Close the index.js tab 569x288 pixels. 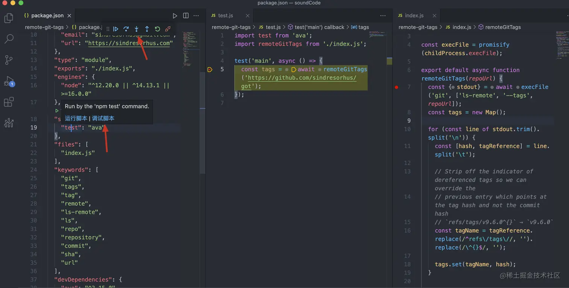coord(434,15)
